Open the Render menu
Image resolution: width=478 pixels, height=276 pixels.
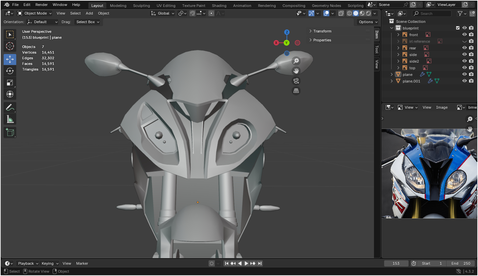click(41, 5)
